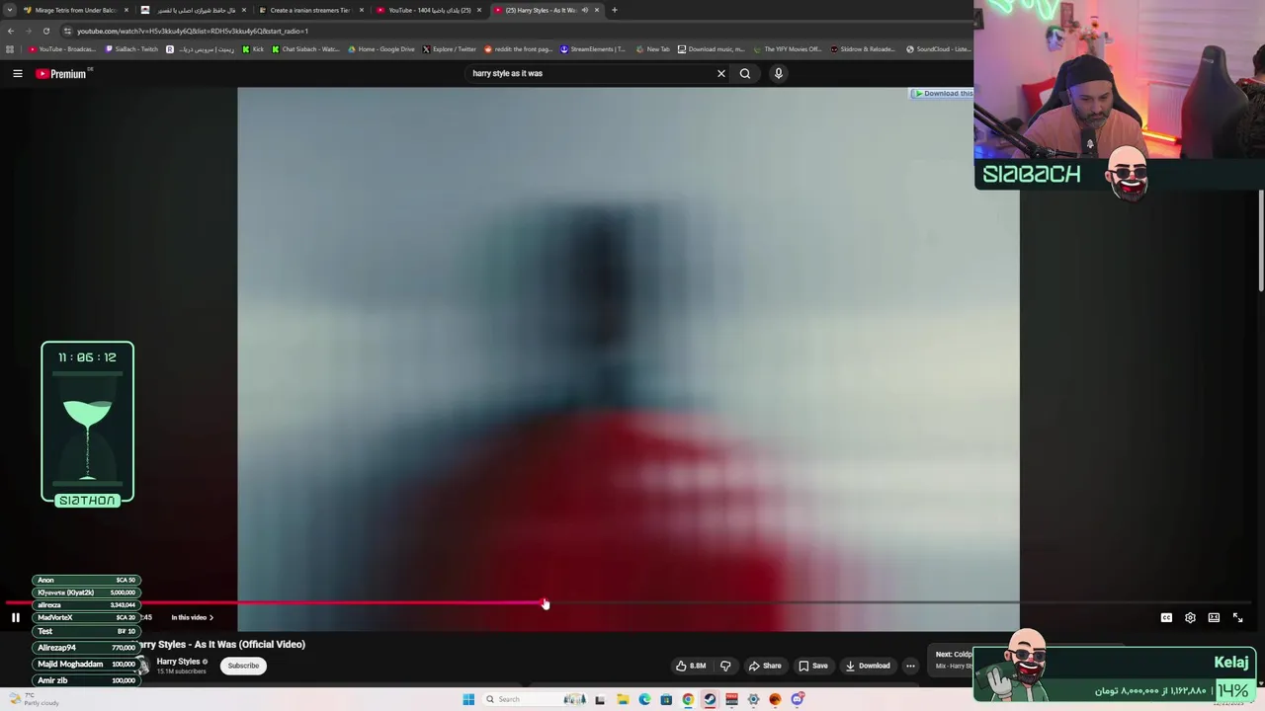This screenshot has height=711, width=1265.
Task: Clear the YouTube search query
Action: click(x=721, y=73)
